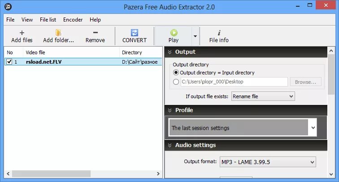The width and height of the screenshot is (339, 182).
Task: Open the Output format dropdown
Action: [x=268, y=162]
